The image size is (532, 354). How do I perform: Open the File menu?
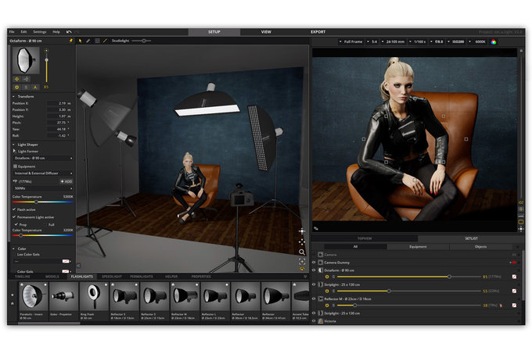pos(12,32)
